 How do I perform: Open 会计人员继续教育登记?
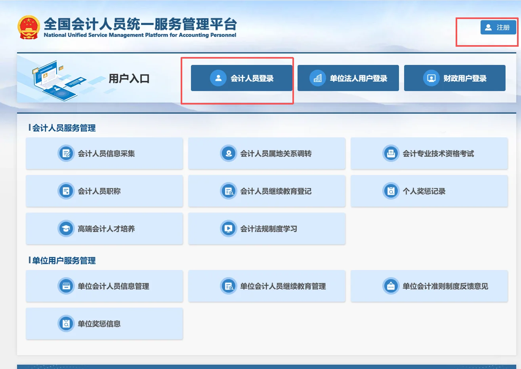point(267,191)
